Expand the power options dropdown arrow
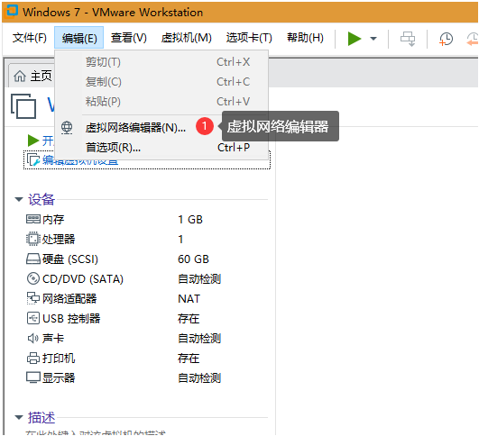The height and width of the screenshot is (436, 479). 373,39
